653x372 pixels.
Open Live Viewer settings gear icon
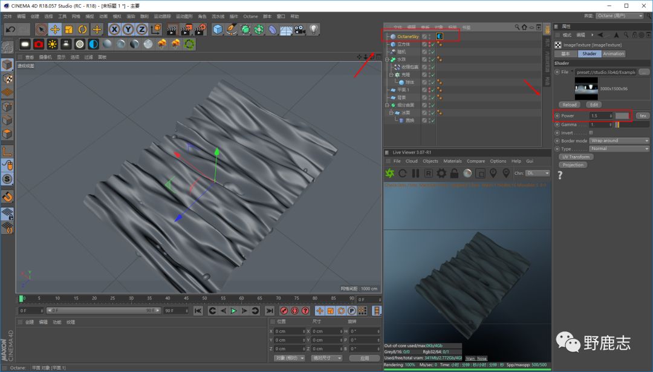tap(441, 174)
